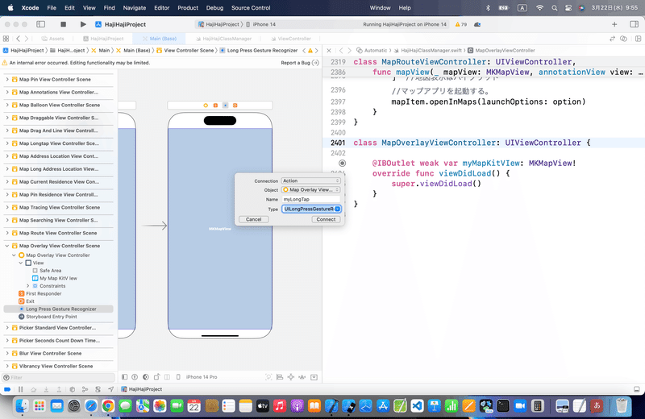Viewport: 645px width, 419px height.
Task: Click the warning count 79 indicator
Action: (x=461, y=24)
